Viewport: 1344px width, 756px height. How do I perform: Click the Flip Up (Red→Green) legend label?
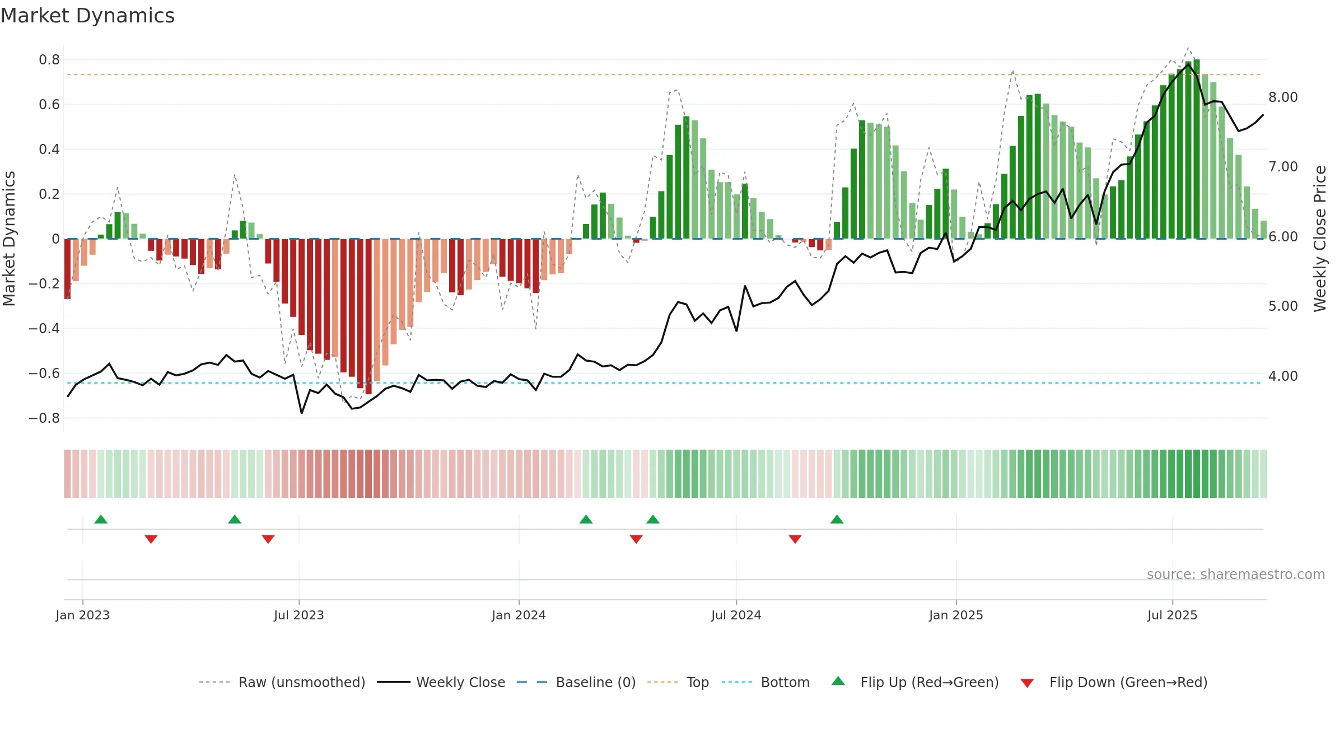(x=930, y=682)
